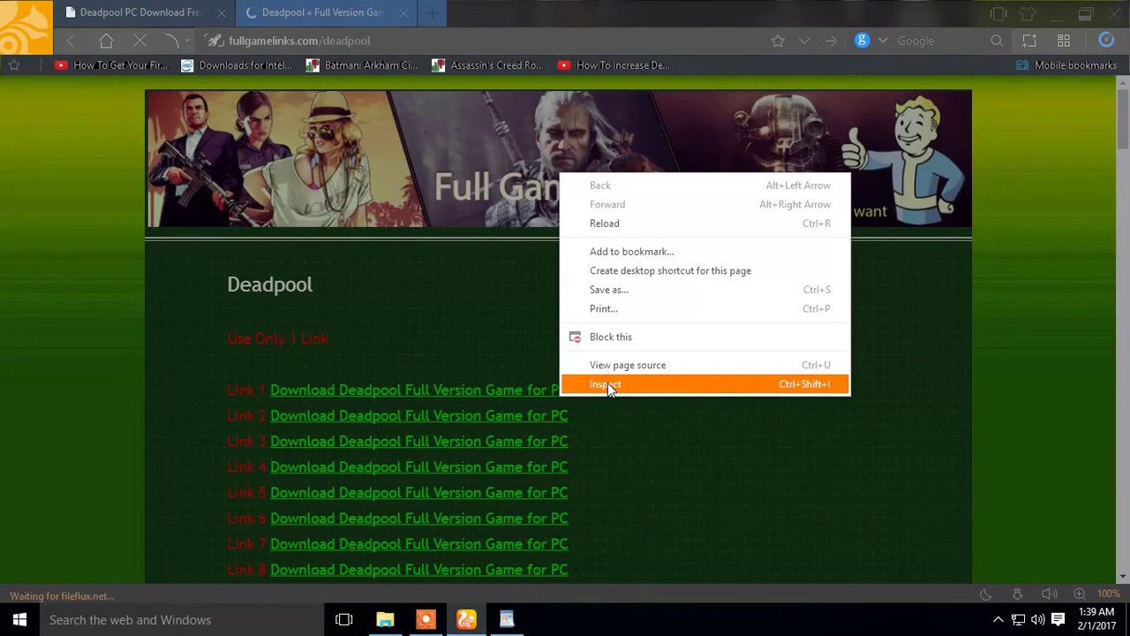Open the home page via house icon
The width and height of the screenshot is (1130, 636).
click(106, 41)
